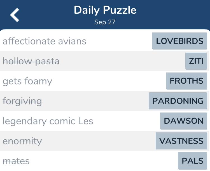Tap the DAWSON answer tile
Screen dimensions: 210x171
tap(183, 121)
